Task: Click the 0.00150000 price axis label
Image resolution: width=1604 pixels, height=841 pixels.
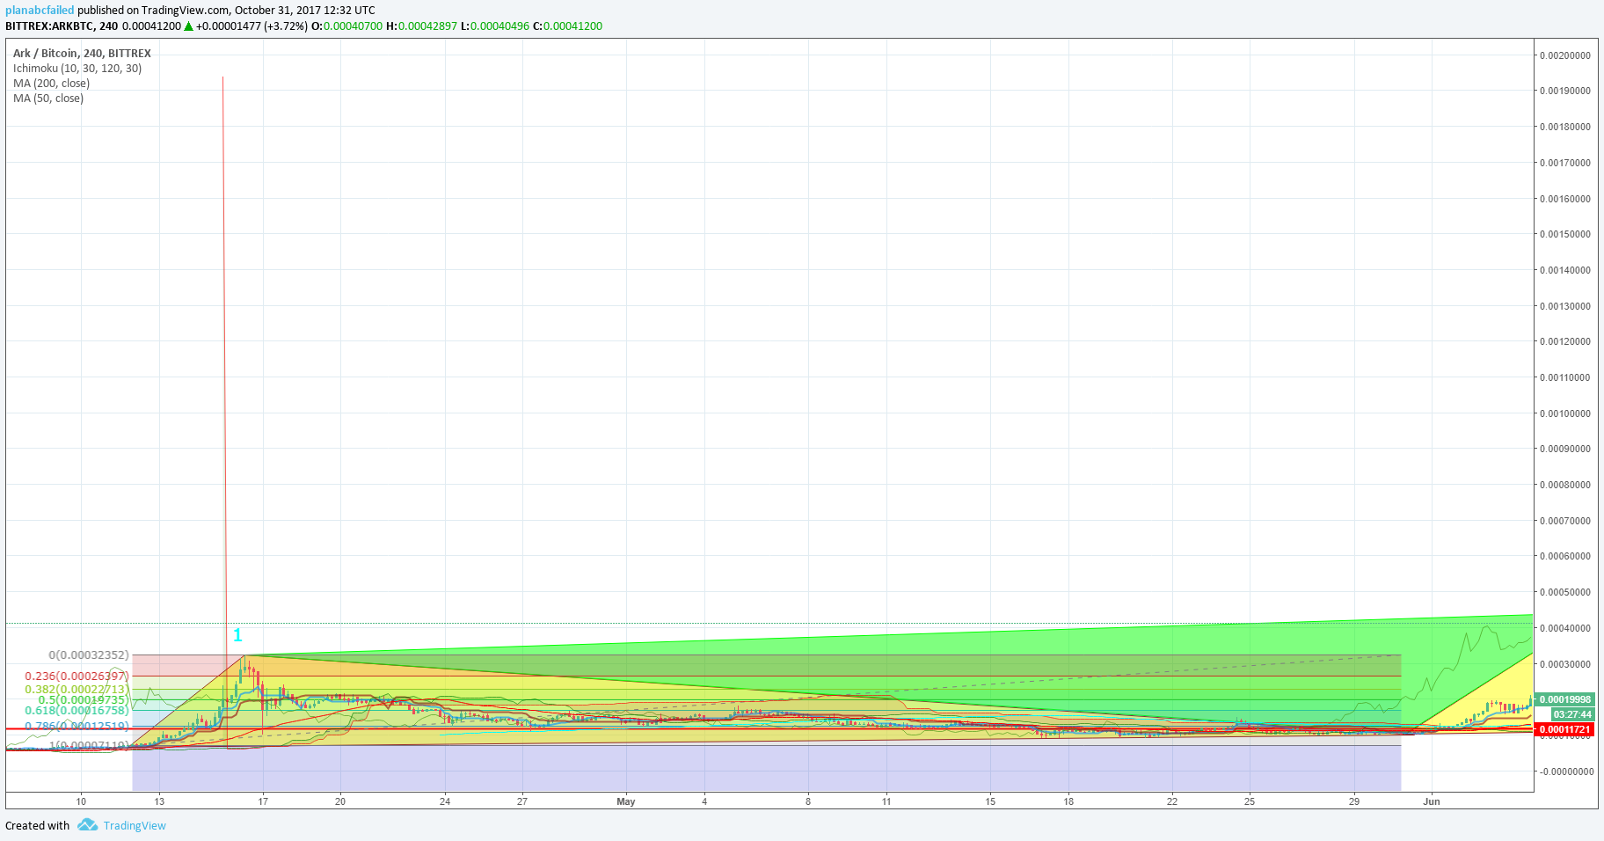Action: click(x=1565, y=234)
